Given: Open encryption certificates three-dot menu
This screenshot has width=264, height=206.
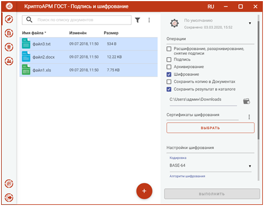Looking at the screenshot, I should 249,117.
